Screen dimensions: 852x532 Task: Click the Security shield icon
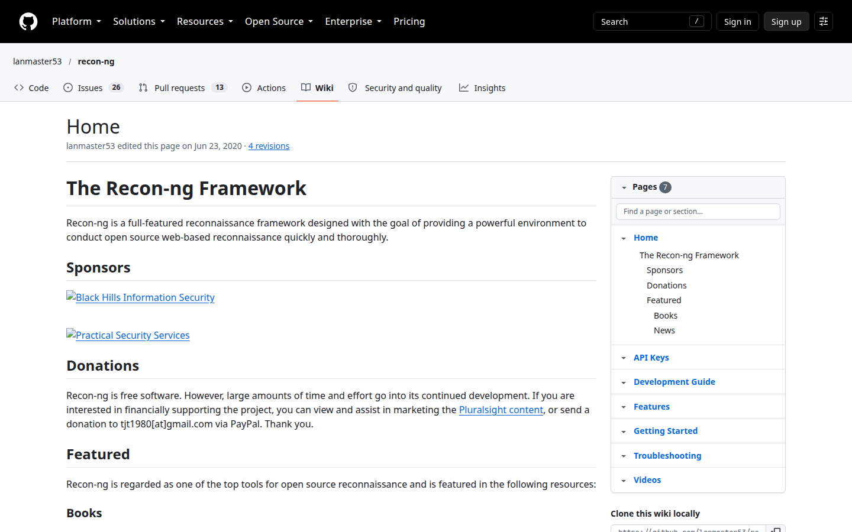pyautogui.click(x=353, y=87)
